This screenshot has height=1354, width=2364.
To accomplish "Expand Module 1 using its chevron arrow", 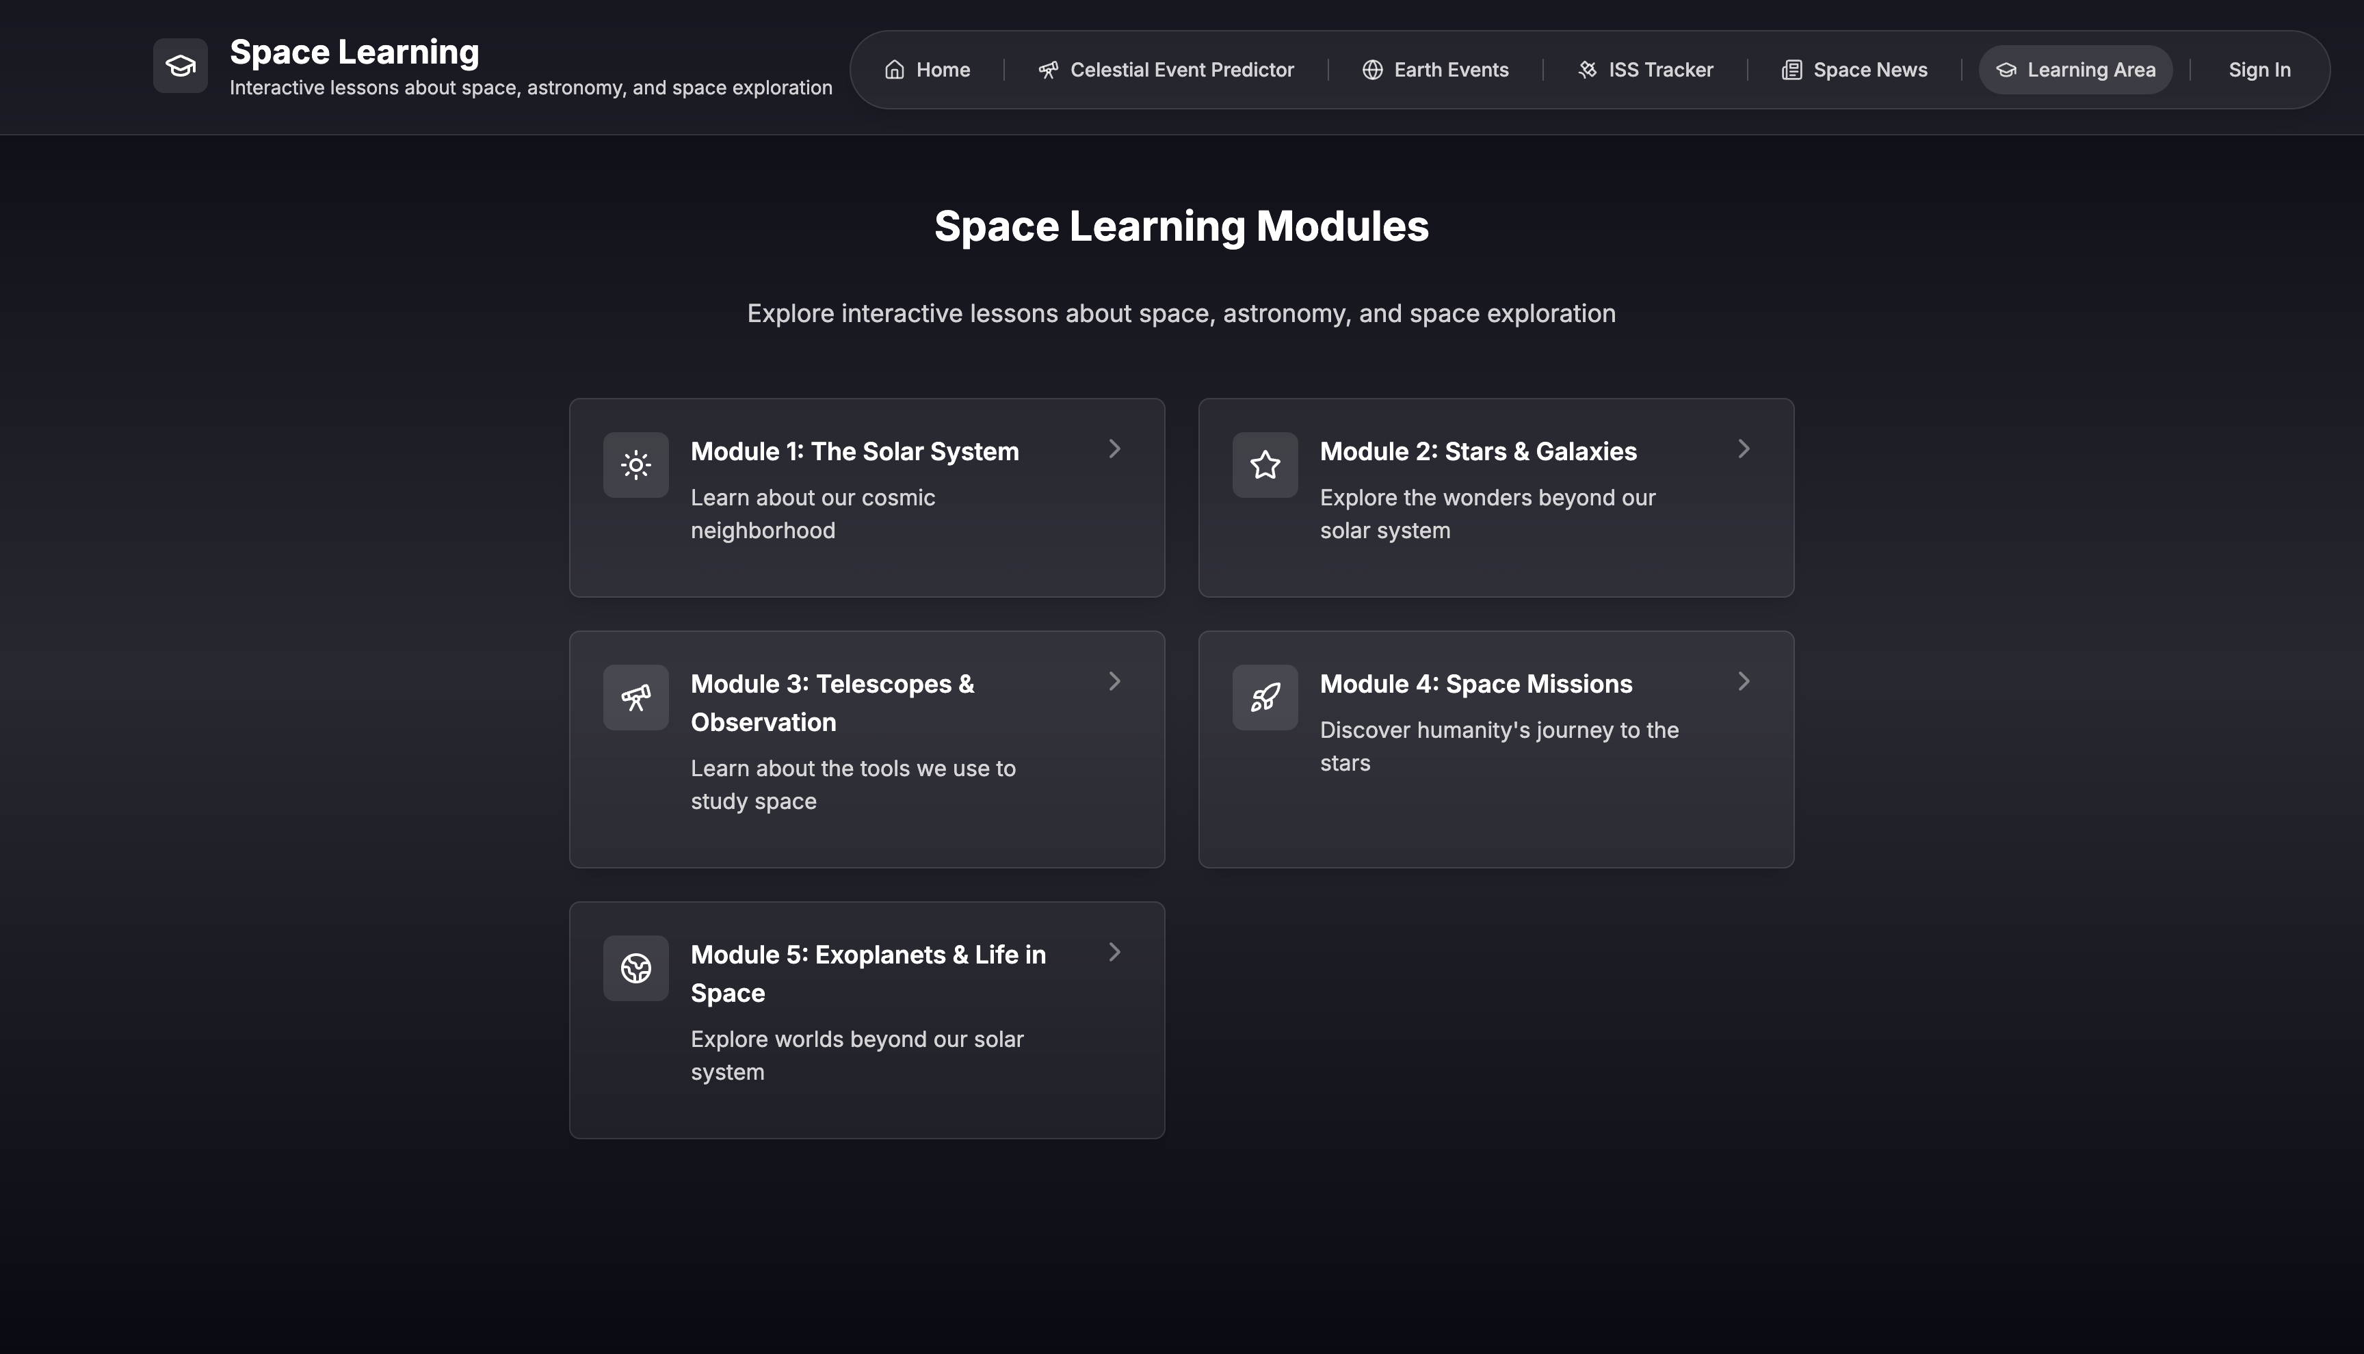I will [x=1114, y=449].
